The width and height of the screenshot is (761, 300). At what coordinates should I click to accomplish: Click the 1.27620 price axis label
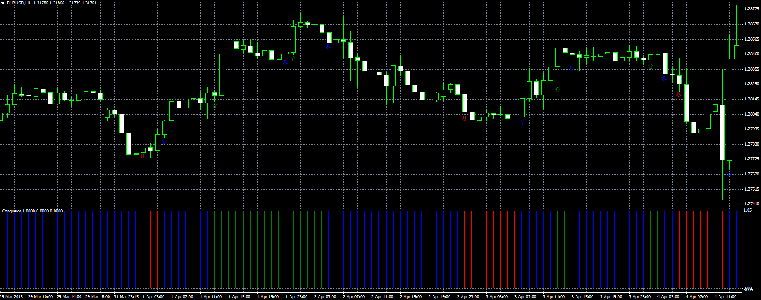click(x=753, y=174)
